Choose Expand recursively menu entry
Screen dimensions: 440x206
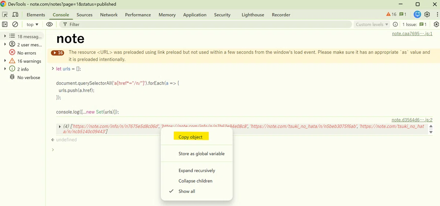pos(197,171)
